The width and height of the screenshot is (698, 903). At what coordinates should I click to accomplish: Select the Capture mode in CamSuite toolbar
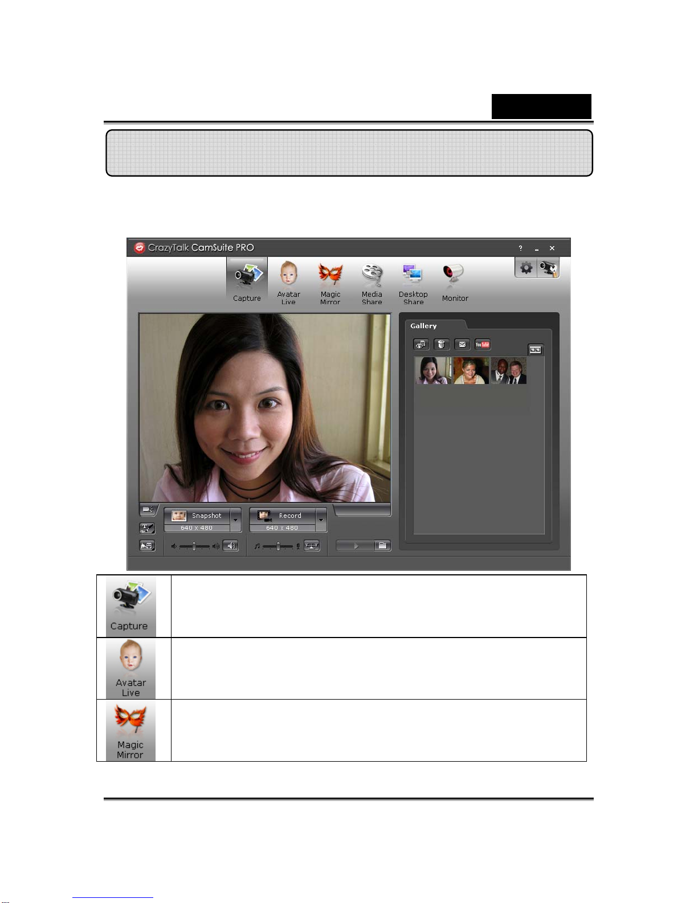247,282
